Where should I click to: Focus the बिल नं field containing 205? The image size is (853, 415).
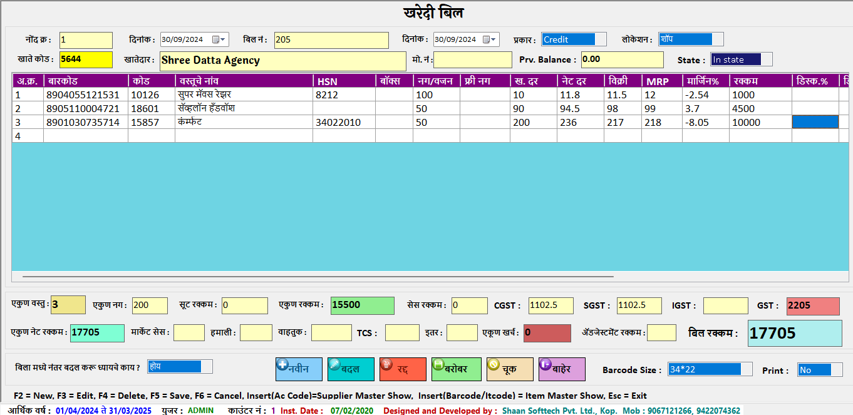click(x=331, y=40)
